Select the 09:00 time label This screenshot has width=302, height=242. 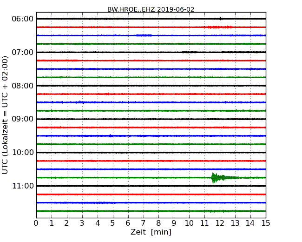(23, 119)
